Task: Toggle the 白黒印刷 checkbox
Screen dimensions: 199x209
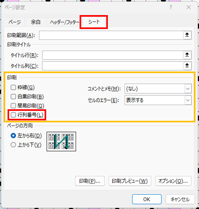Action: pos(13,97)
